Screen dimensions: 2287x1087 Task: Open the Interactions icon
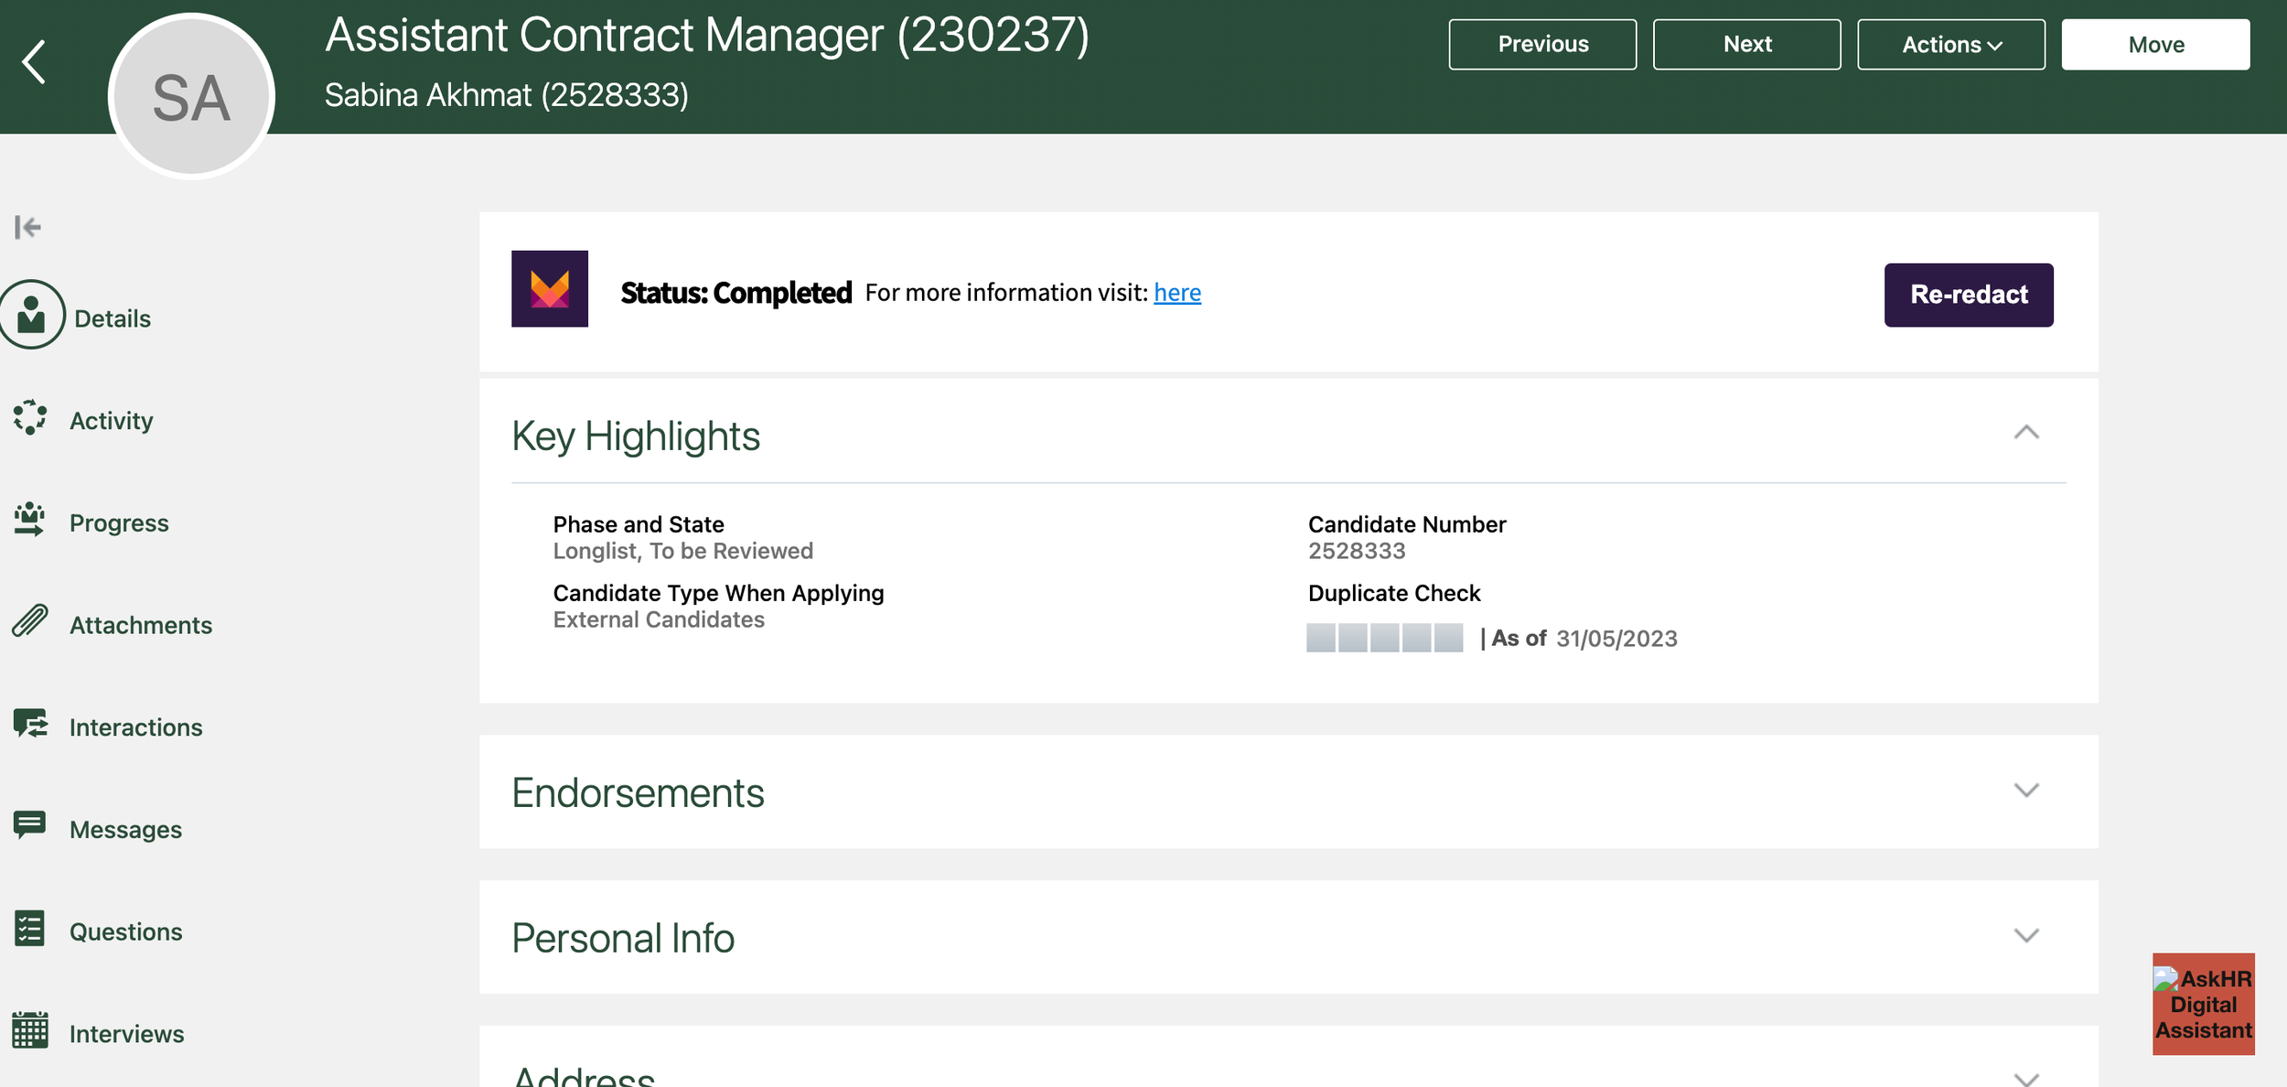point(30,725)
